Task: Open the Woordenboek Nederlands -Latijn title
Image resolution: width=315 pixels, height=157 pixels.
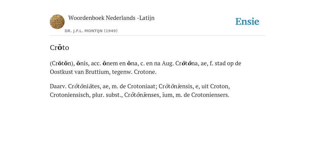Action: (x=111, y=18)
